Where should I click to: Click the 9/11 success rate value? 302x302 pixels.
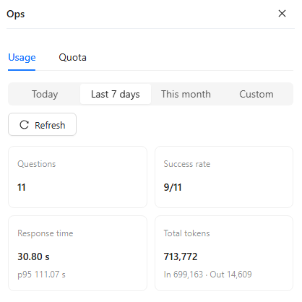(173, 187)
